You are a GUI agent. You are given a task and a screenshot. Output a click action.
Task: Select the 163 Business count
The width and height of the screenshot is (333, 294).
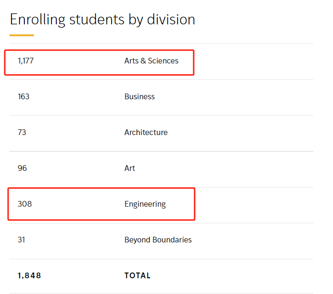(x=23, y=97)
